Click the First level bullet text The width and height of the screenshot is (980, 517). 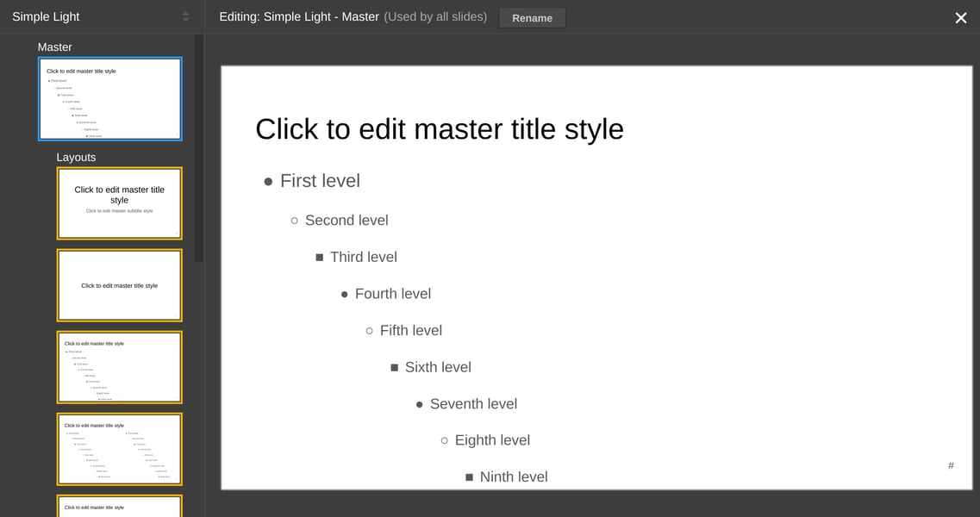click(x=319, y=181)
